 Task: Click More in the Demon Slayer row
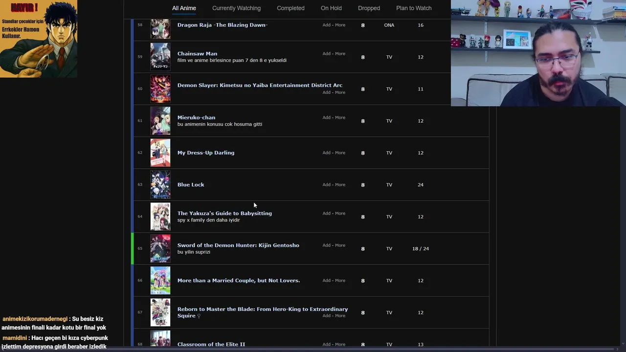[x=340, y=92]
